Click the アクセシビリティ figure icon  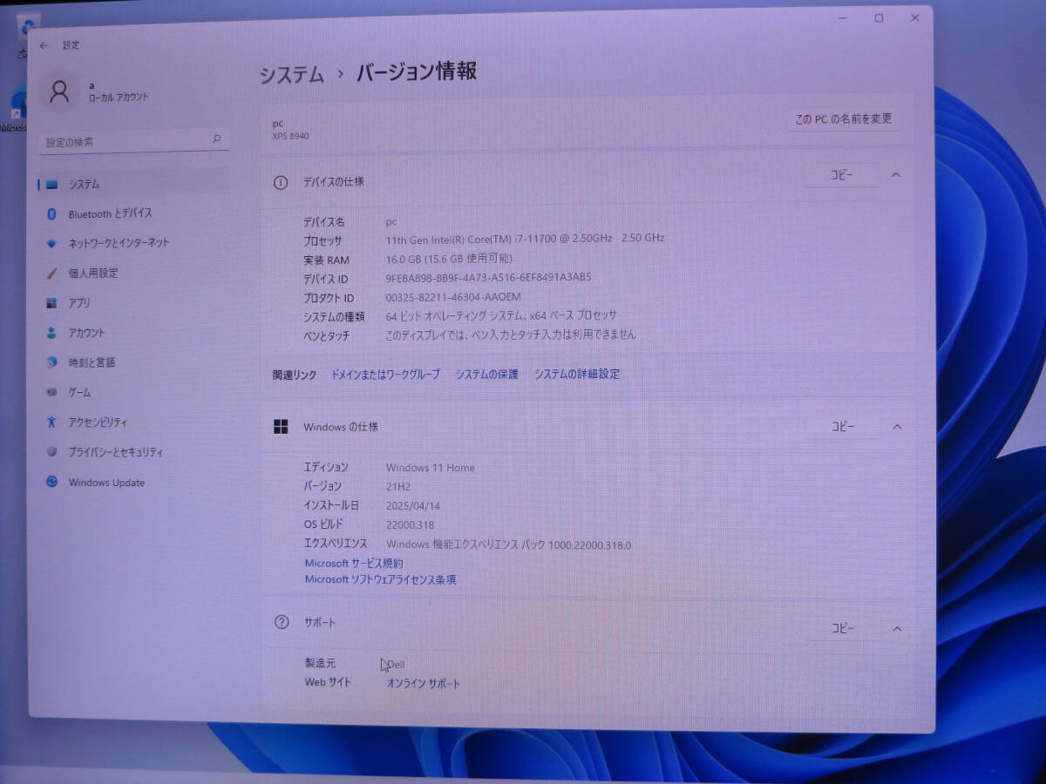tap(51, 422)
